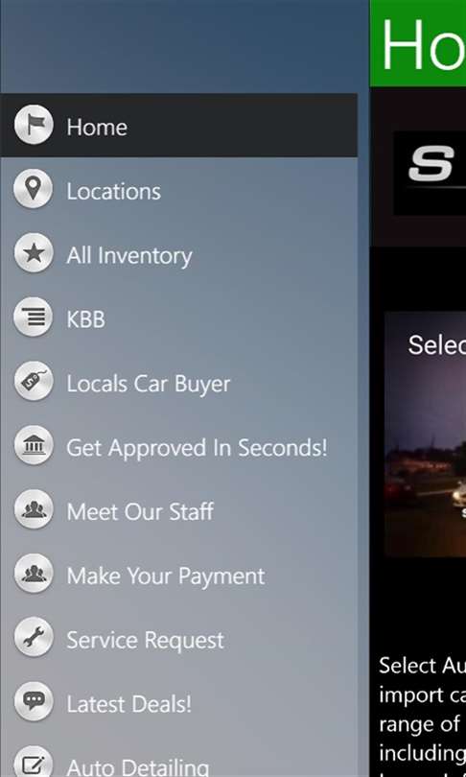Click the Auto Detailing edit icon
This screenshot has width=466, height=777.
pos(34,765)
